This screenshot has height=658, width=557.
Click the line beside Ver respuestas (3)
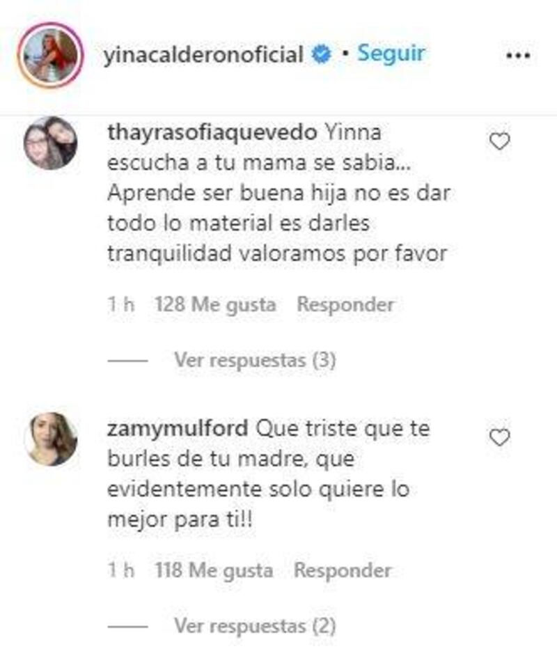pos(127,361)
